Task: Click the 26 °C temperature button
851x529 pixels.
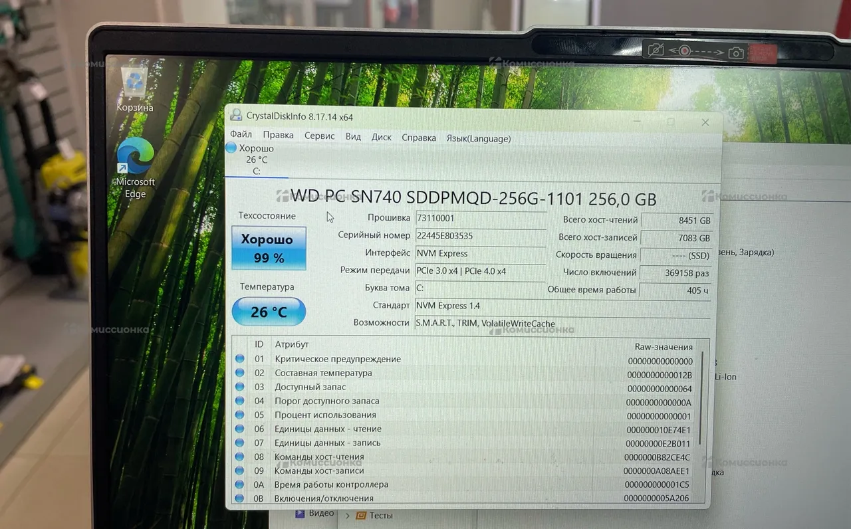Action: click(x=269, y=312)
